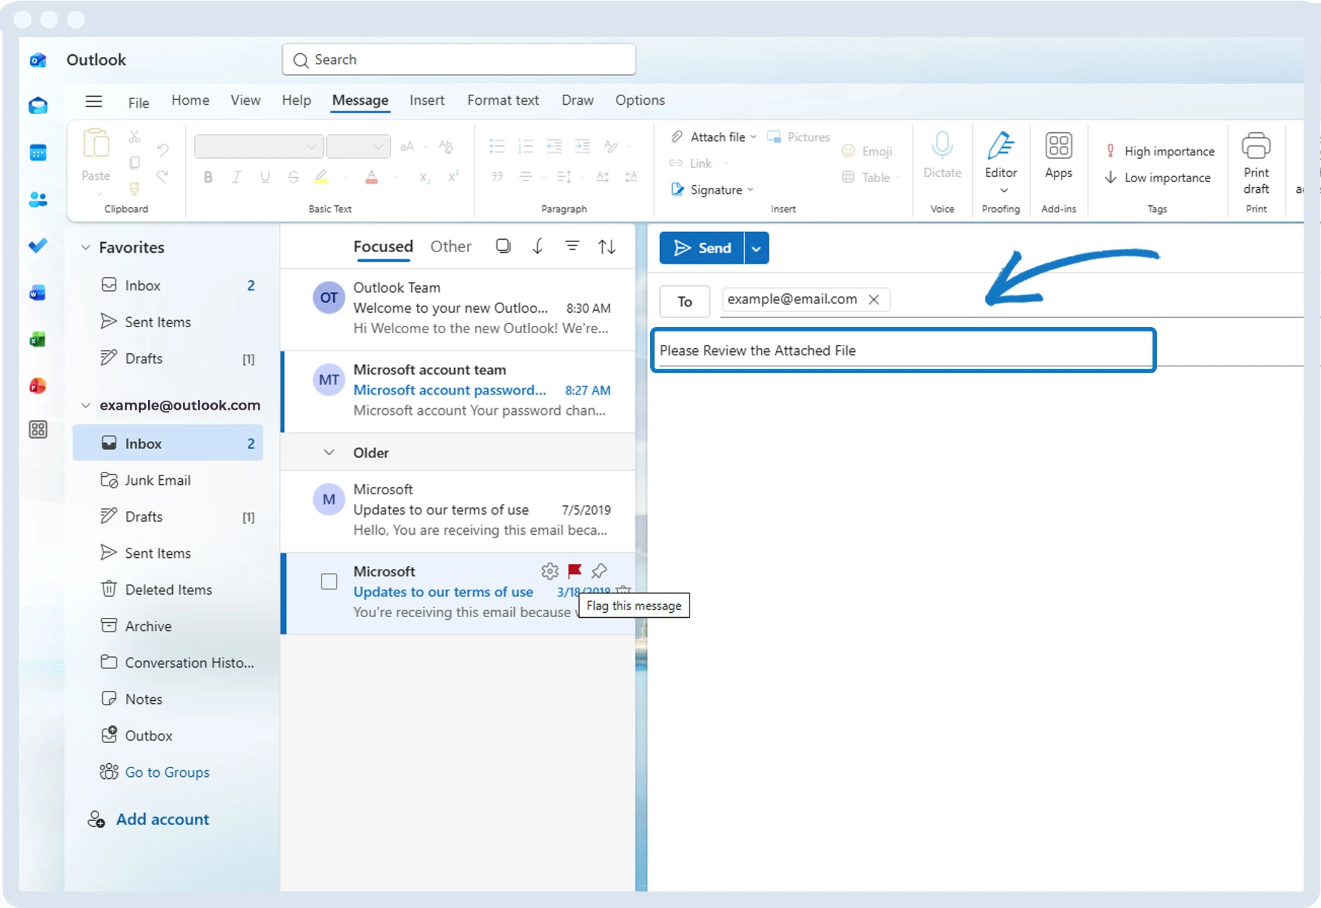Tick the checkbox on Microsoft terms of use email

329,582
